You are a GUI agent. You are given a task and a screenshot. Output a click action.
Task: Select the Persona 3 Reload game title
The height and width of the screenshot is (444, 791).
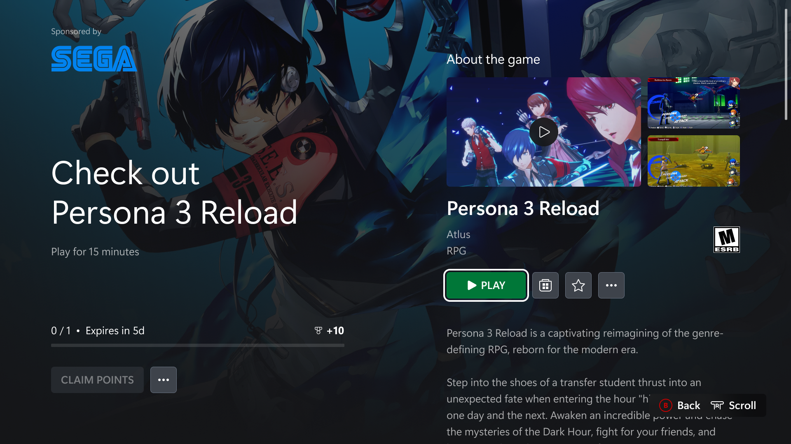(523, 208)
